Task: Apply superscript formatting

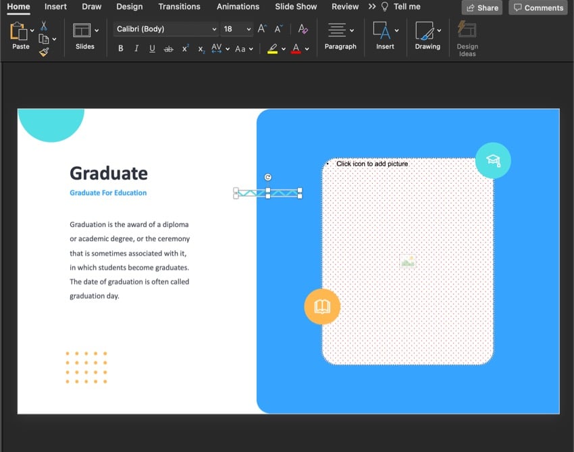Action: tap(185, 49)
